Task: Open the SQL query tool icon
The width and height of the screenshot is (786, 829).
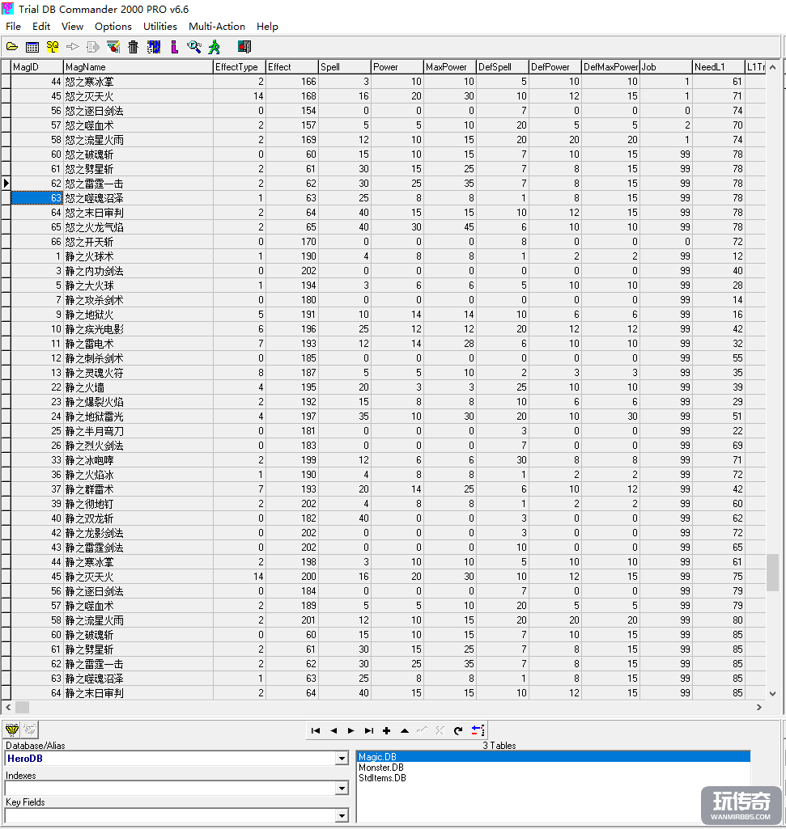Action: coord(53,47)
